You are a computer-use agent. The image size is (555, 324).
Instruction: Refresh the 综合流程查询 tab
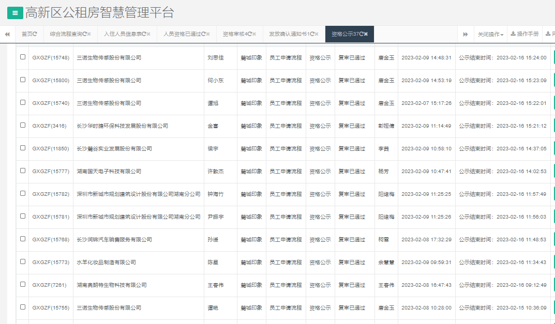point(84,34)
